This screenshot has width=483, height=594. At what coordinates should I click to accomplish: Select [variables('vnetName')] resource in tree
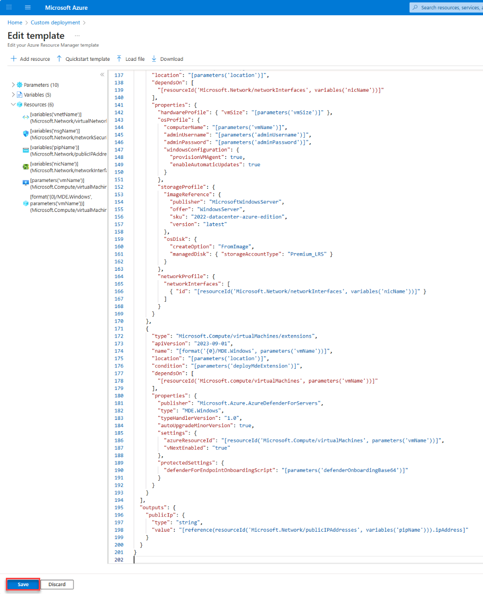[68, 117]
